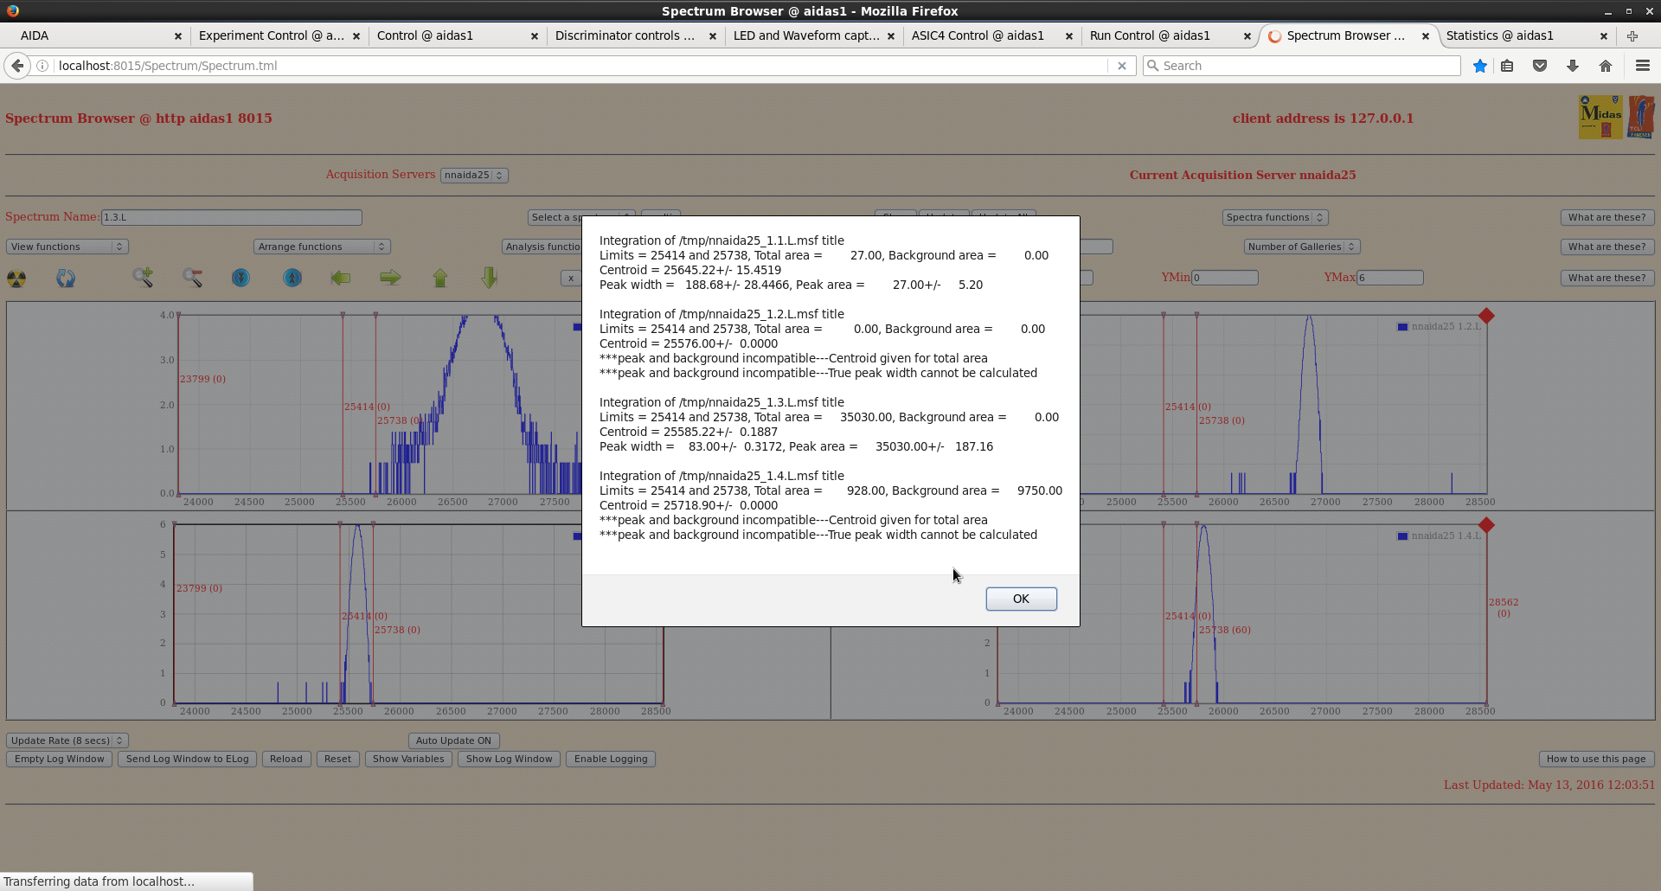Click the Reload button
Screen dimensions: 1661x891
click(x=286, y=759)
